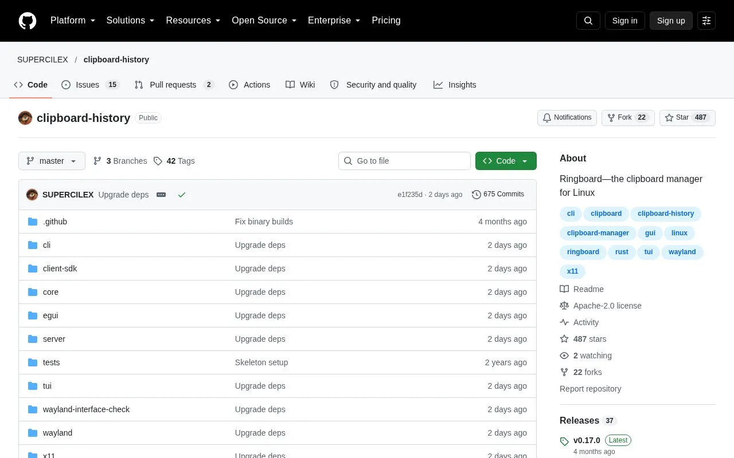Click the SUPERCILEX avatar beside repository title
The image size is (734, 458).
click(x=25, y=118)
